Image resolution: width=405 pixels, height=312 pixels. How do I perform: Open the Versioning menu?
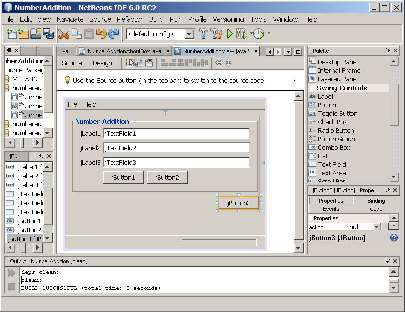coord(228,19)
